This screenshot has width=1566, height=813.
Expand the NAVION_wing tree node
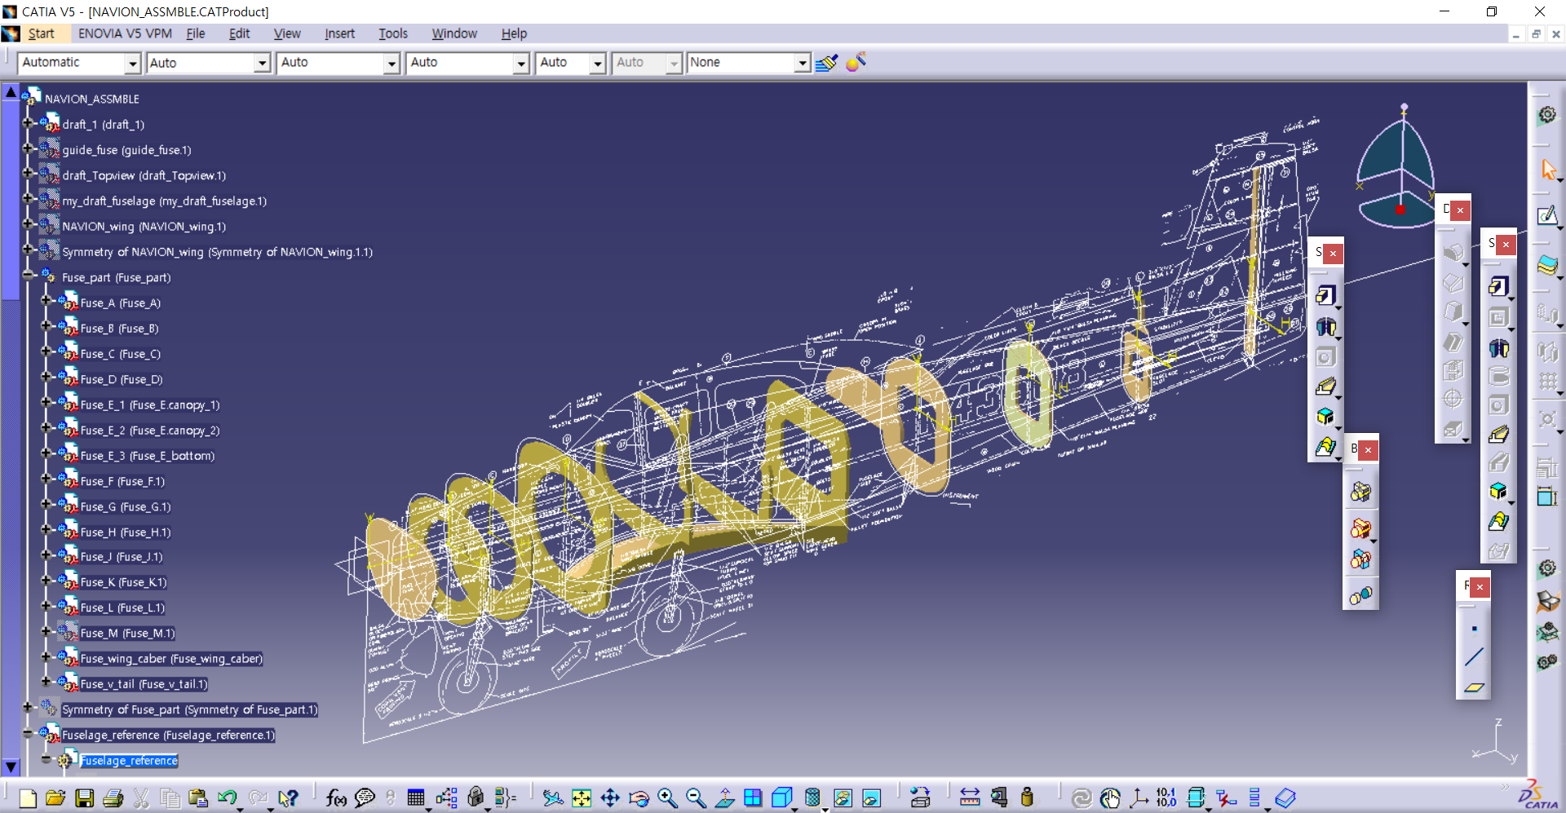coord(28,224)
